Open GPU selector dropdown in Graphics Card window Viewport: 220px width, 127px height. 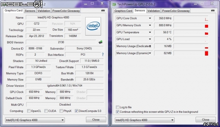click(x=35, y=120)
